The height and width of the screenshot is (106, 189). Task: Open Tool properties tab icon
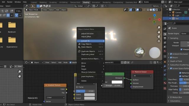pos(165,29)
